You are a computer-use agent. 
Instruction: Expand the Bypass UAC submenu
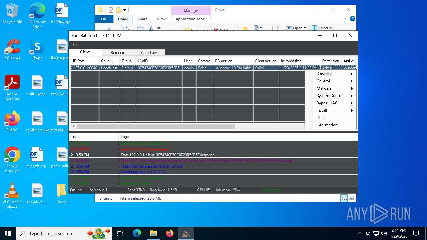coord(335,103)
